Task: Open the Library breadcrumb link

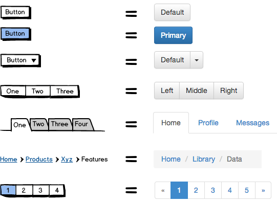Action: tap(204, 159)
